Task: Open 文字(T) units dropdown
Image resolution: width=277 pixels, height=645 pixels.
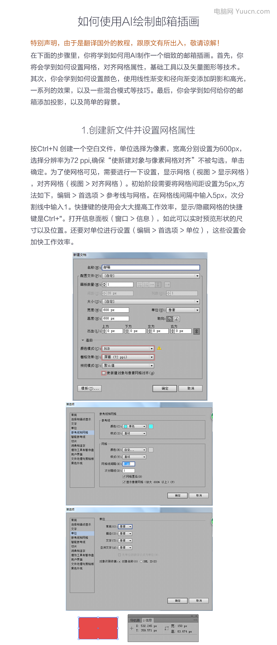Action: click(125, 541)
